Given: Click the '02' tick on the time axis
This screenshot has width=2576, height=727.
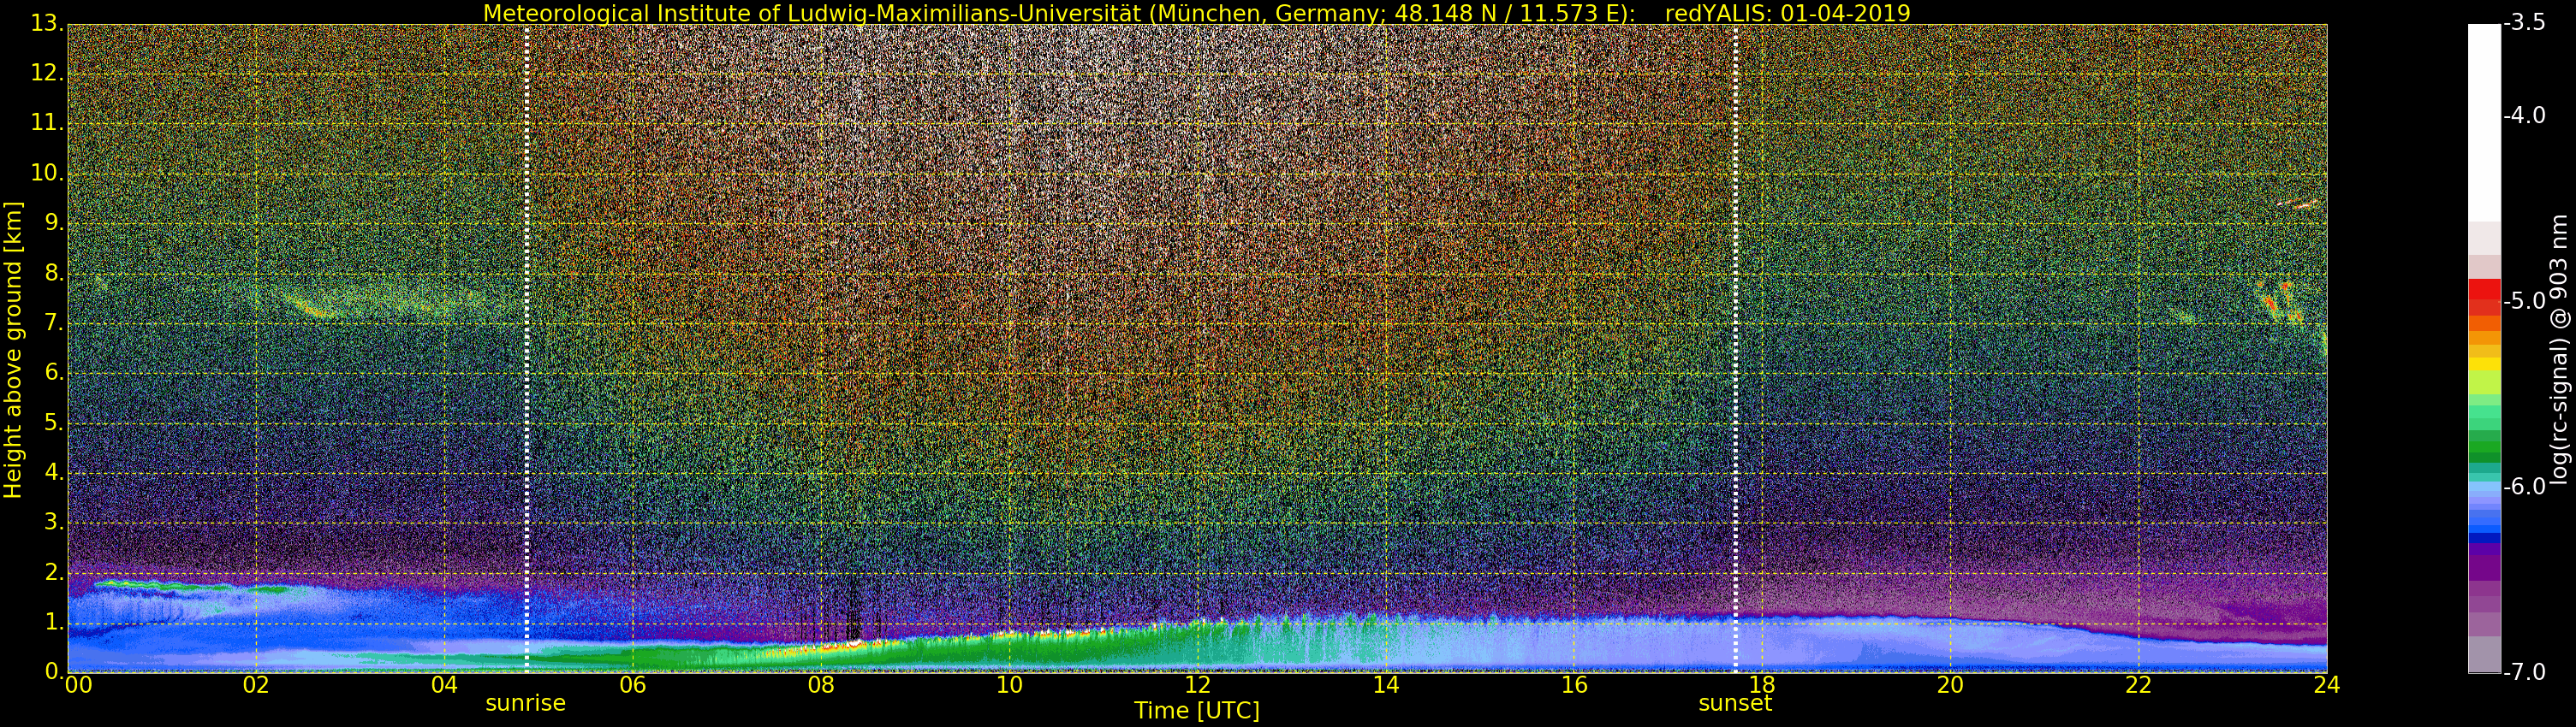Looking at the screenshot, I should point(256,685).
